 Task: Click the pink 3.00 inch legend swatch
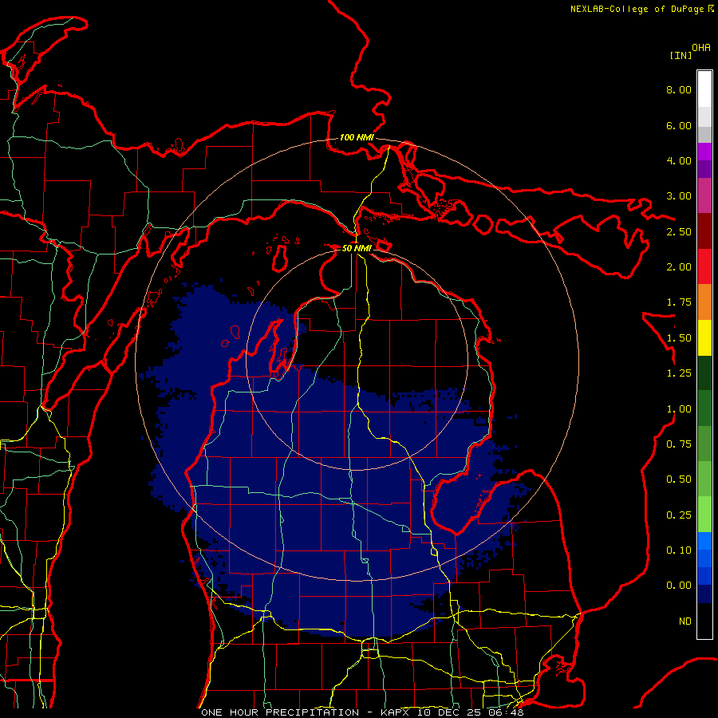tap(704, 195)
